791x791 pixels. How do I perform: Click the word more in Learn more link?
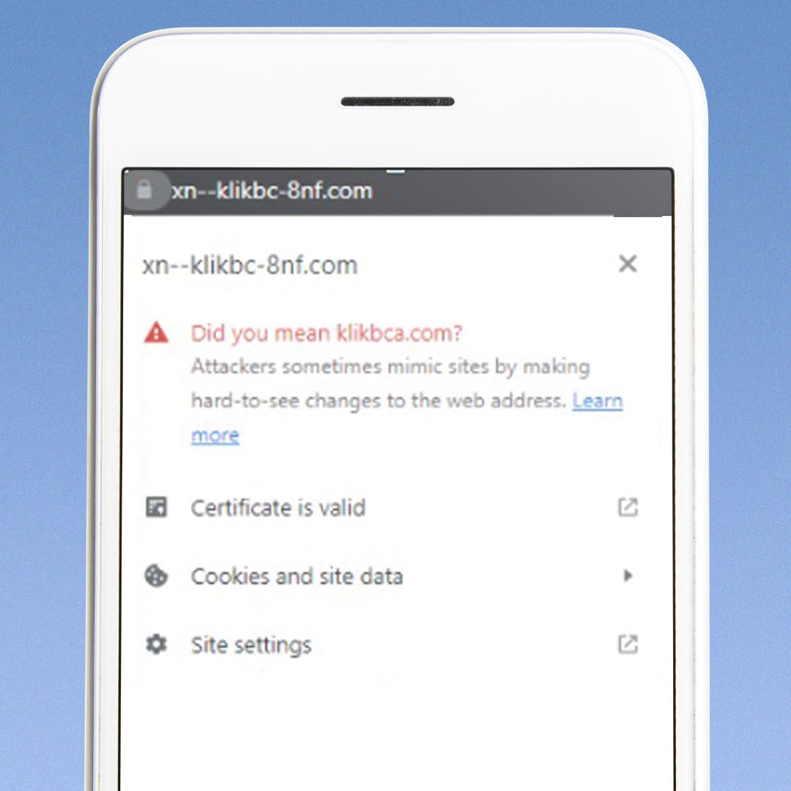215,435
